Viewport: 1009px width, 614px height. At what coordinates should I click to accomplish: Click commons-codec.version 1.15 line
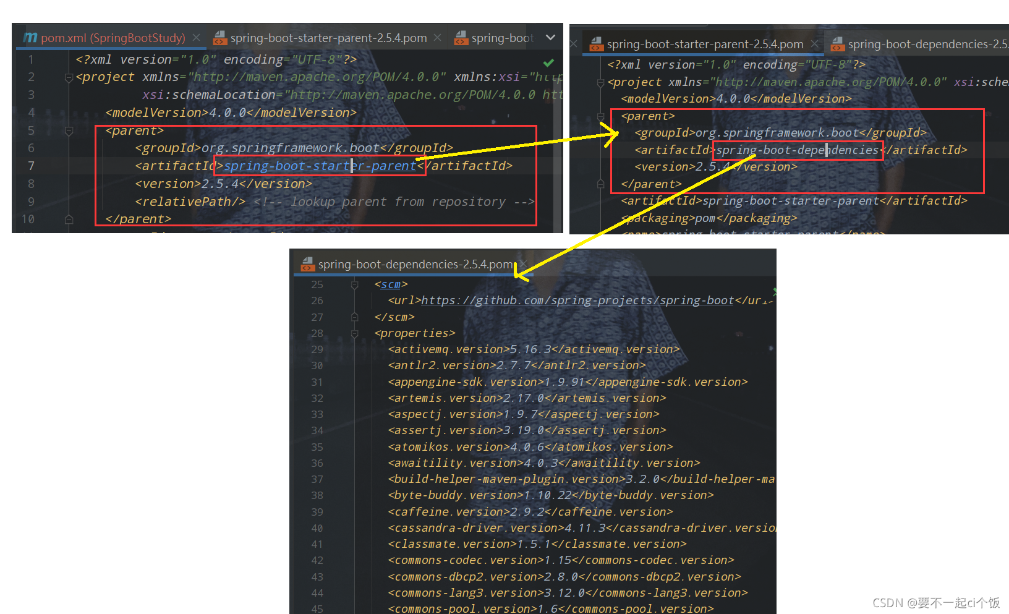point(561,560)
